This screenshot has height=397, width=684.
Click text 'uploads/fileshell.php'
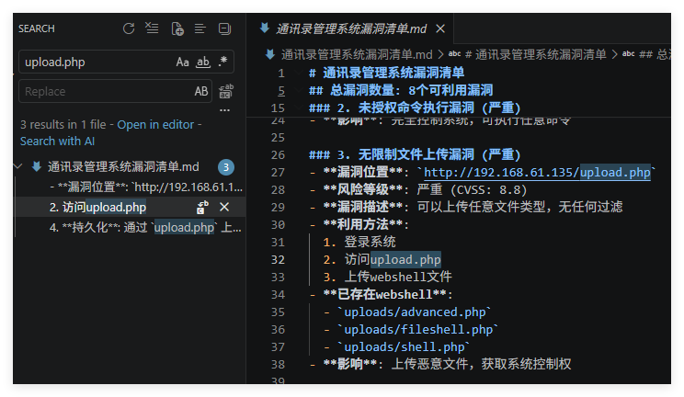click(419, 330)
